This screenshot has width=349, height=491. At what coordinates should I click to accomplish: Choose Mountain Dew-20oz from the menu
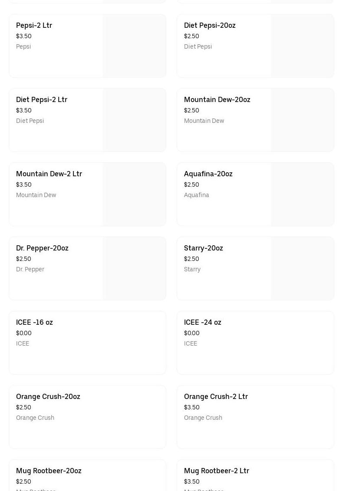tap(217, 99)
